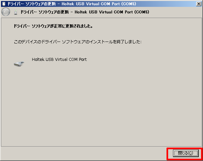Click the serial cable device icon

(19, 64)
